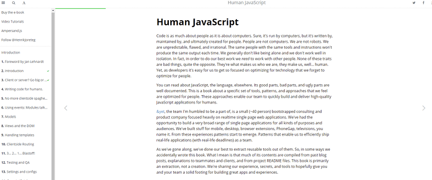Open Buy the e-book link
The height and width of the screenshot is (180, 432).
13,12
